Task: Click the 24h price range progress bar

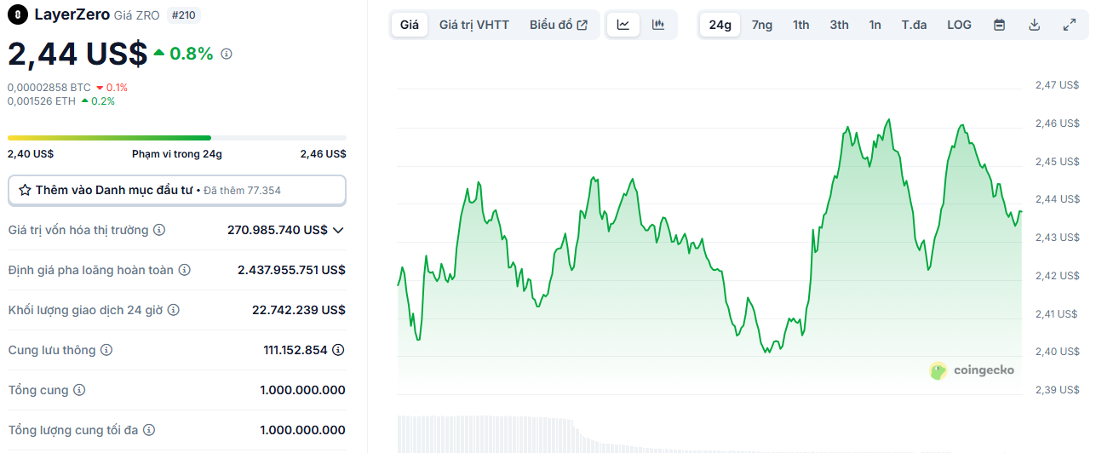Action: pyautogui.click(x=177, y=137)
